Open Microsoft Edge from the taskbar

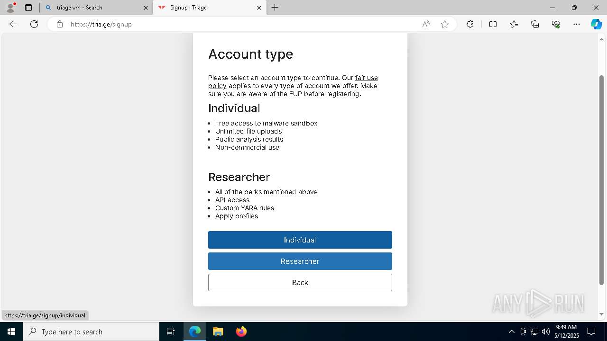[x=195, y=332]
